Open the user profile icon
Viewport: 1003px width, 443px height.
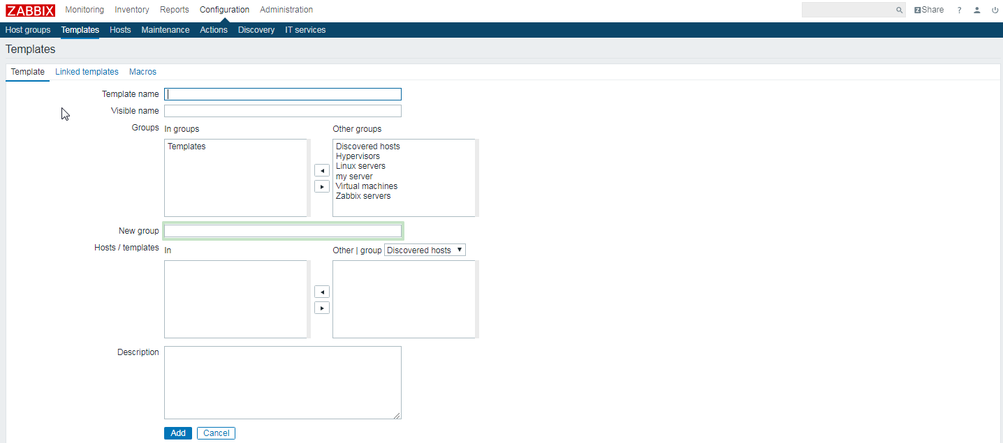tap(977, 10)
